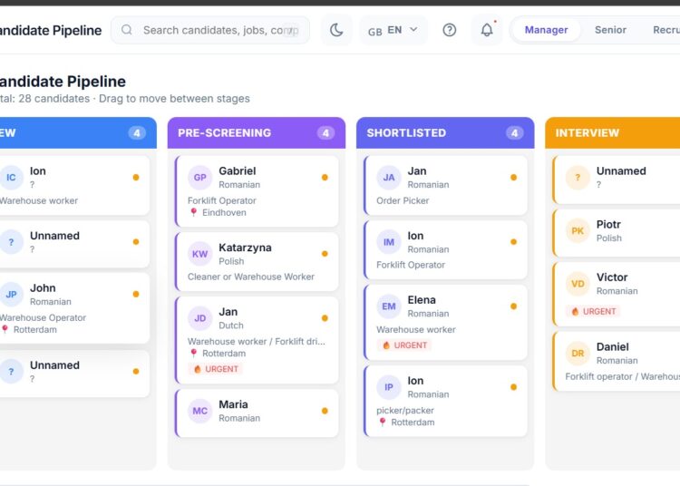680x486 pixels.
Task: Focus the Search candidates input field
Action: [210, 30]
